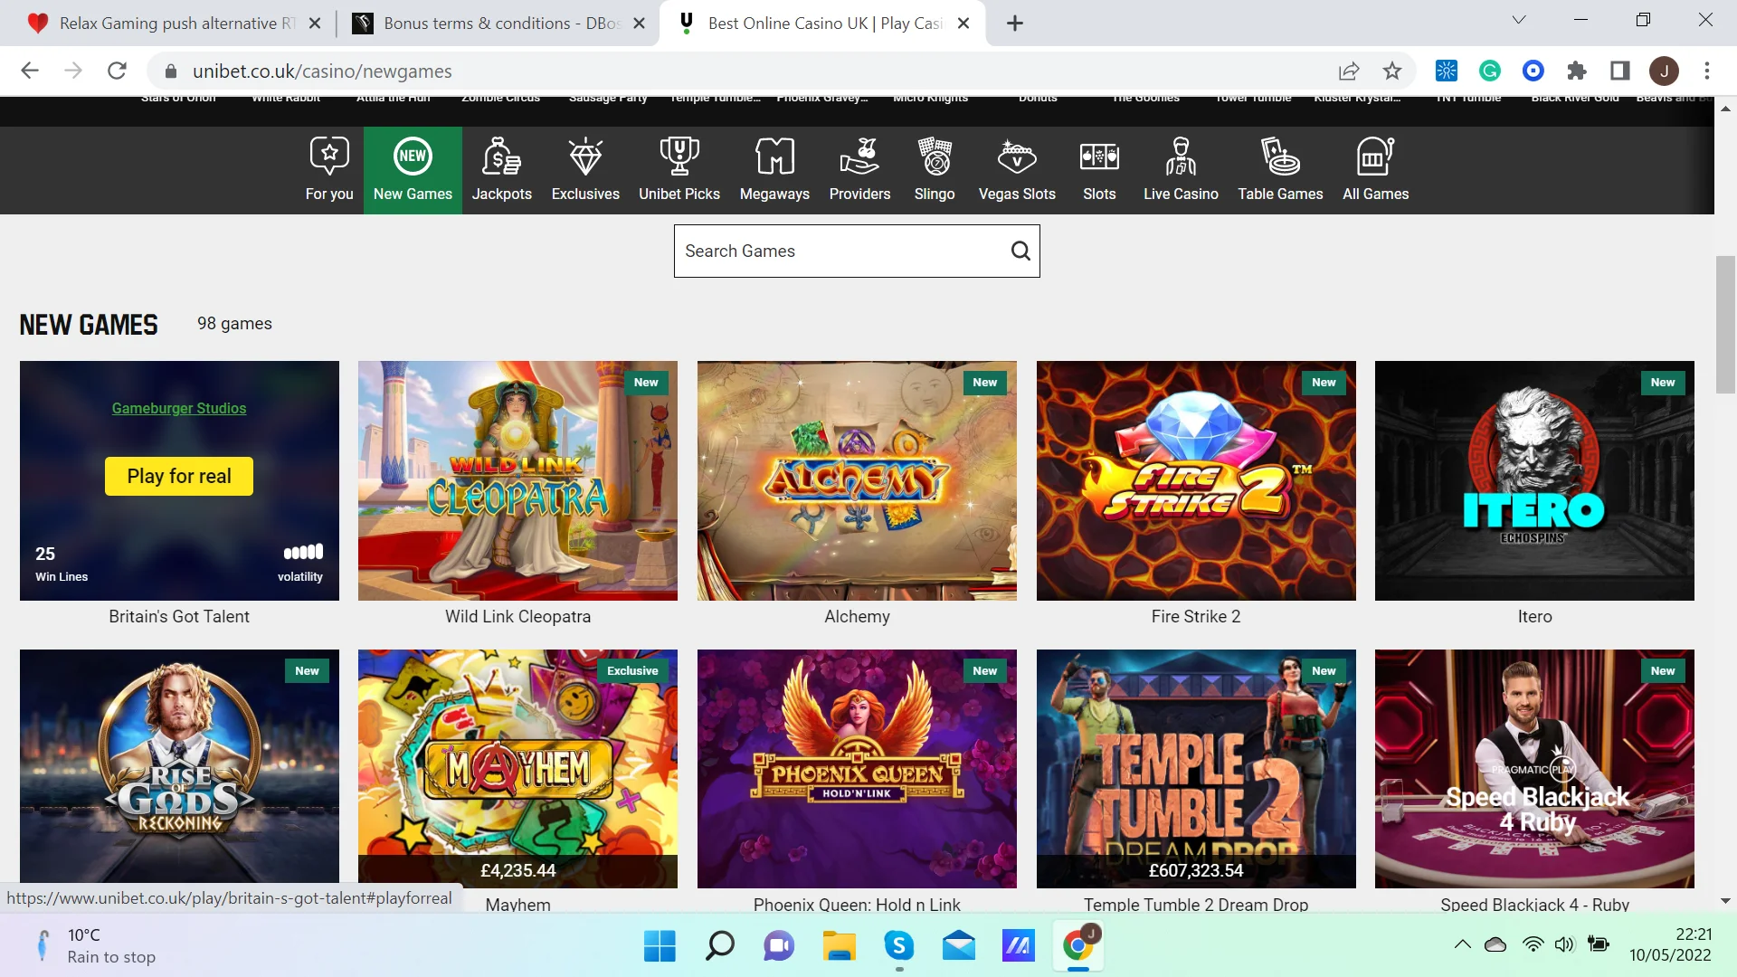1737x977 pixels.
Task: Reload the current page
Action: (117, 71)
